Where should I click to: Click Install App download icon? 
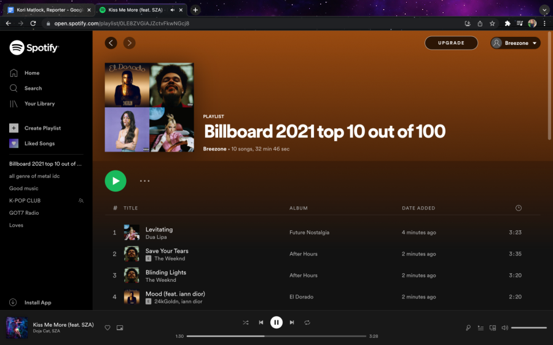click(x=13, y=303)
